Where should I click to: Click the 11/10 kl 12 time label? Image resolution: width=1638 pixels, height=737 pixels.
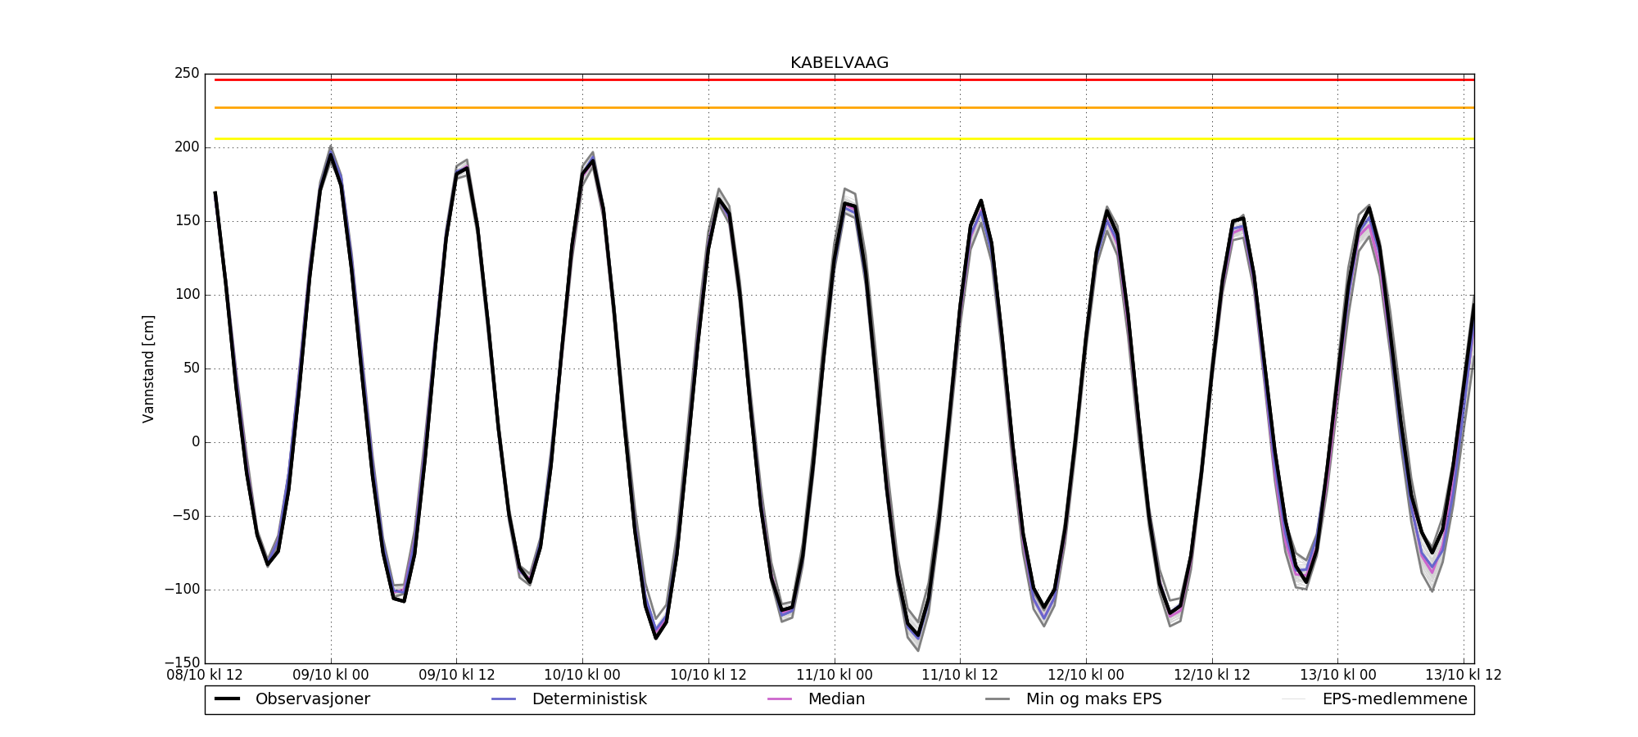tap(960, 675)
